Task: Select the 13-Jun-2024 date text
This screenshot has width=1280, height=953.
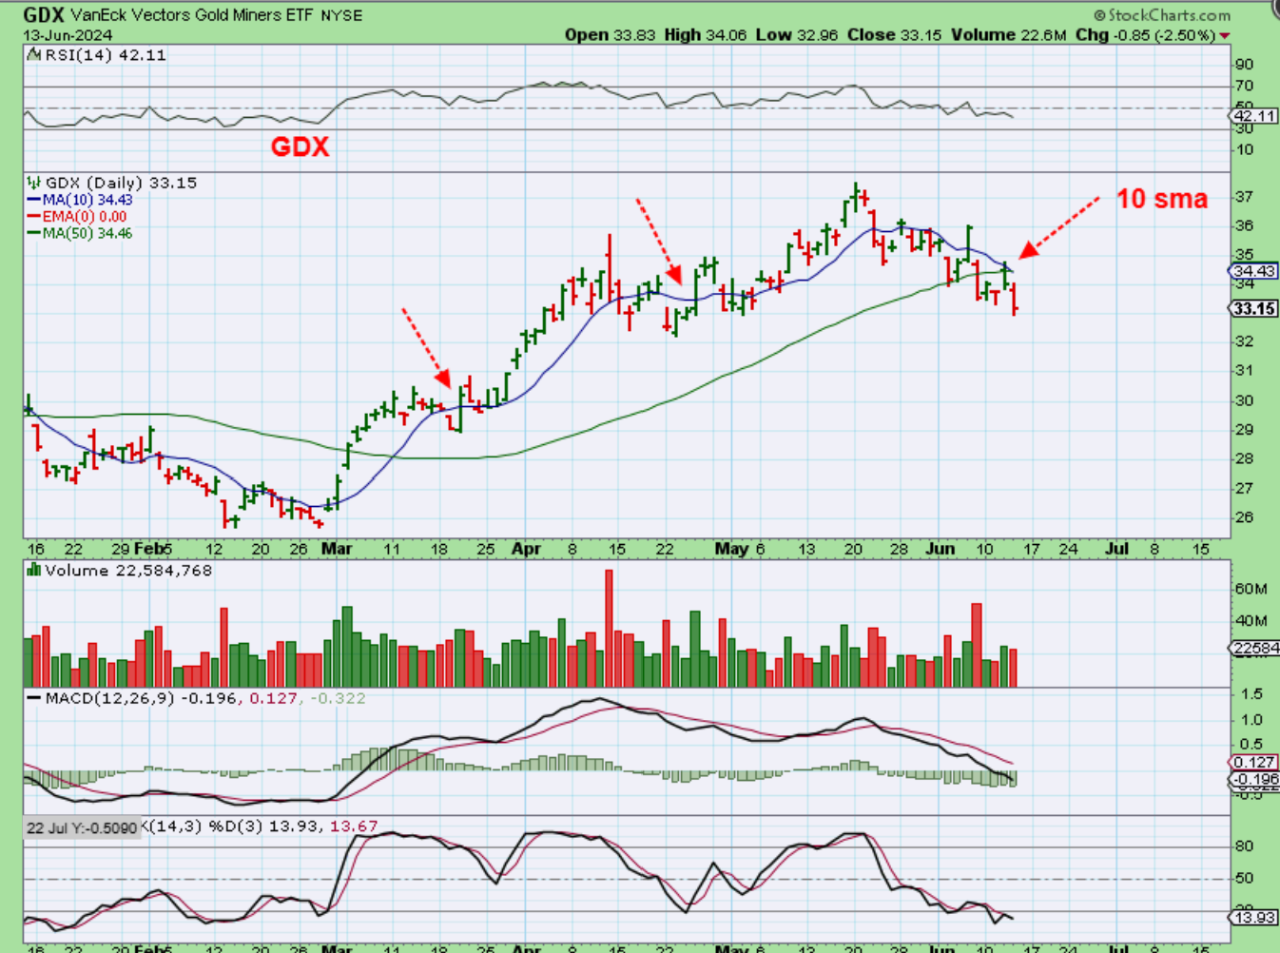Action: (x=68, y=35)
